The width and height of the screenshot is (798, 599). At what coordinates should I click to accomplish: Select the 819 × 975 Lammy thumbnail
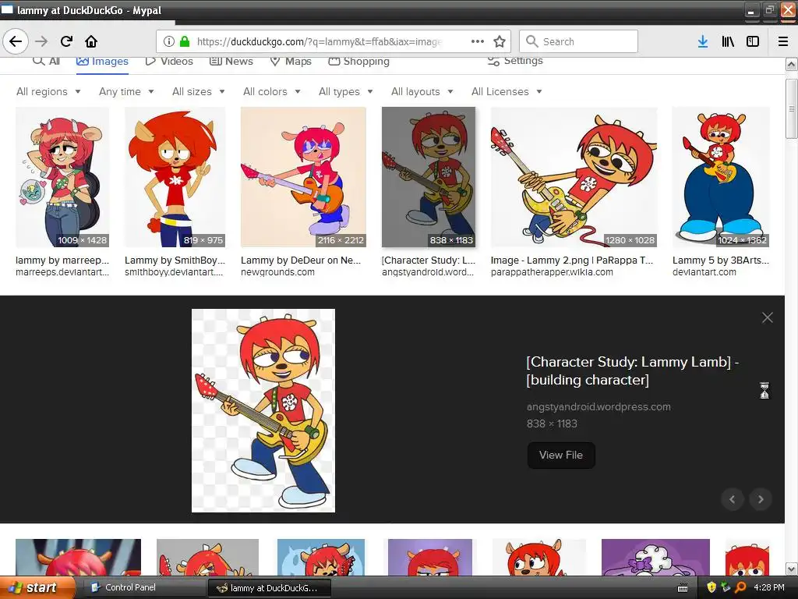tap(175, 177)
